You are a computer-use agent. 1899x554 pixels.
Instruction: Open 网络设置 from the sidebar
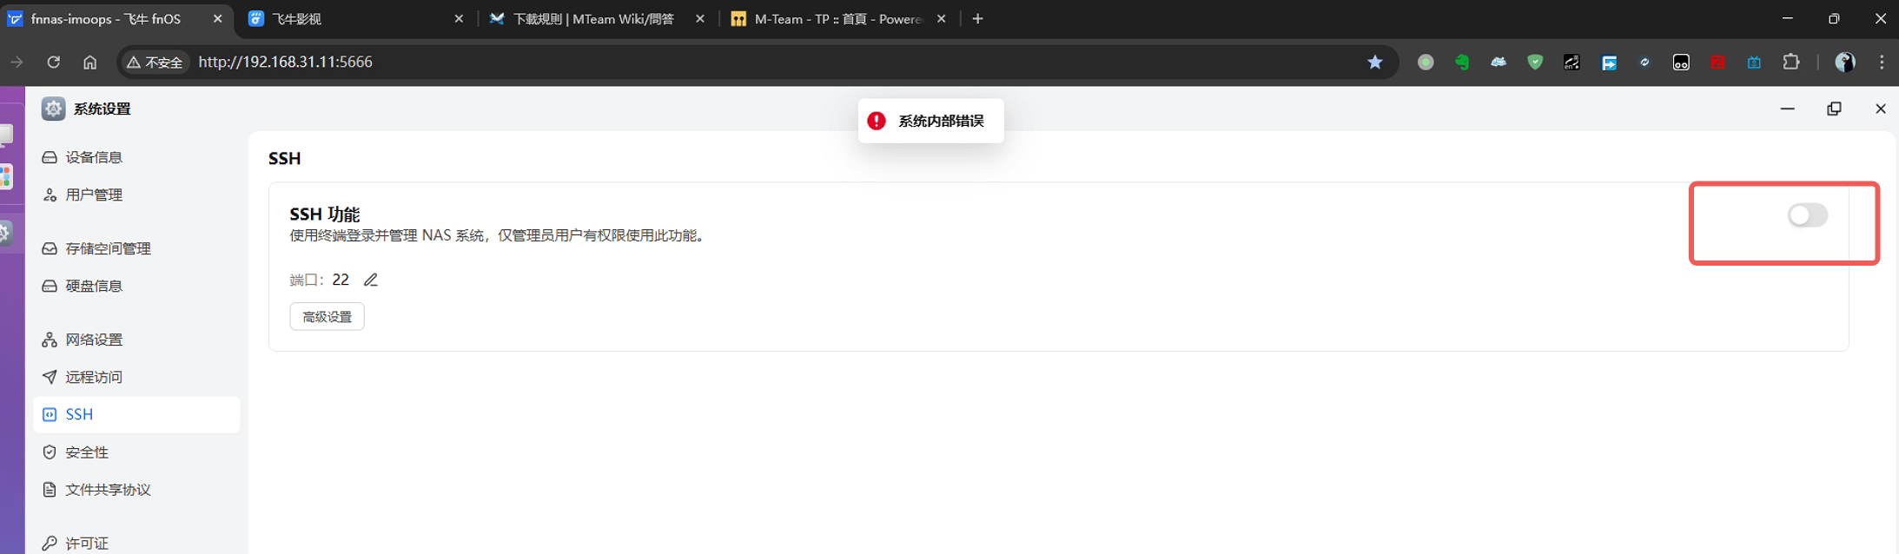[x=94, y=340]
